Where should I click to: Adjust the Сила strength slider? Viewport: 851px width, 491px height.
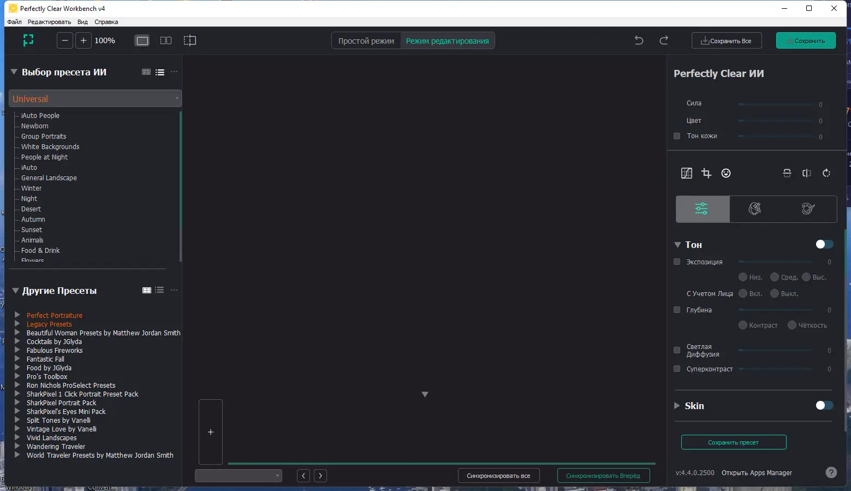click(x=776, y=104)
